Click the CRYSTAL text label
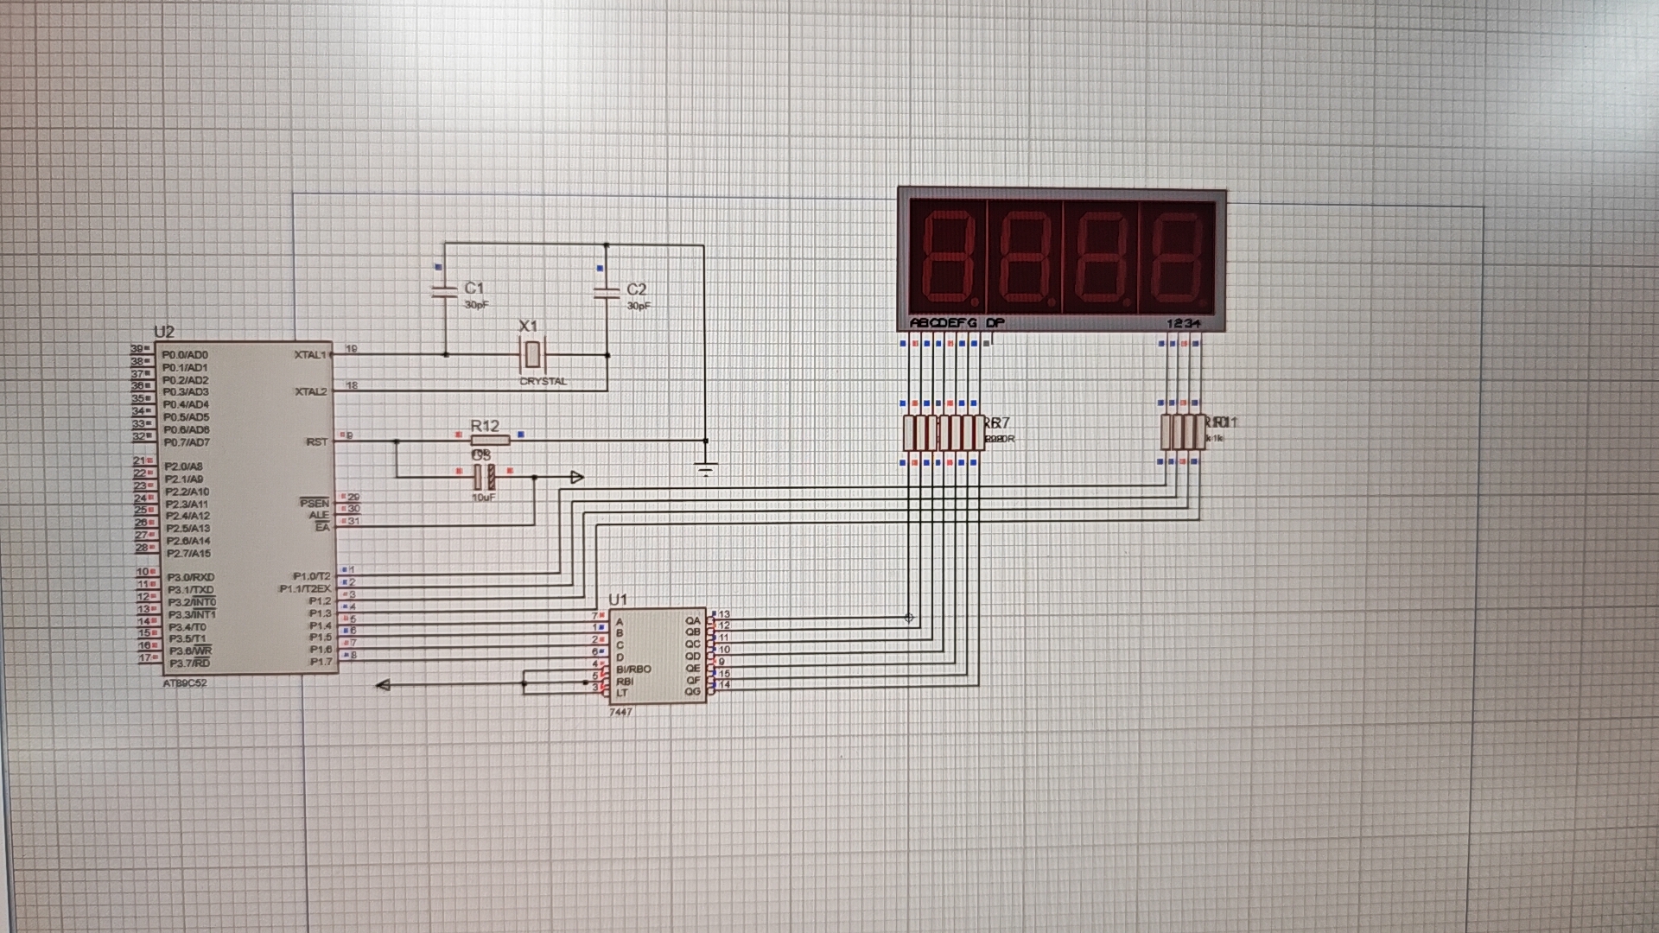1659x933 pixels. point(543,382)
